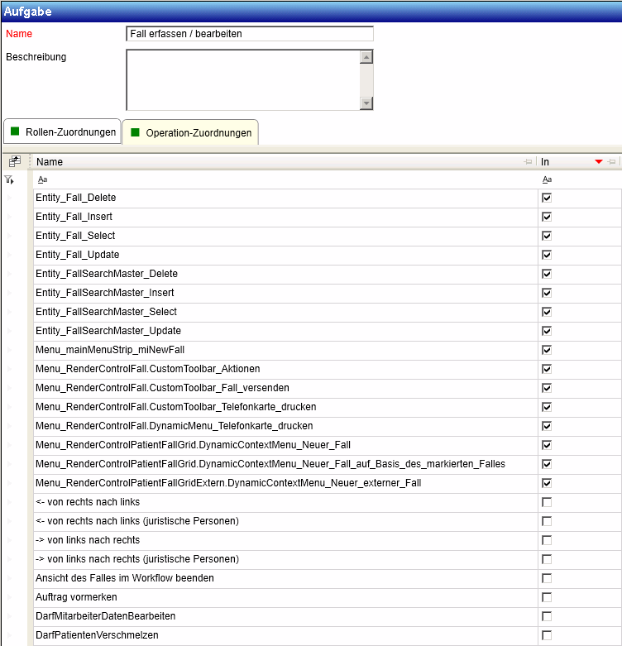Click the pin icon on Name column header
Viewport: 622px width, 646px height.
(528, 162)
